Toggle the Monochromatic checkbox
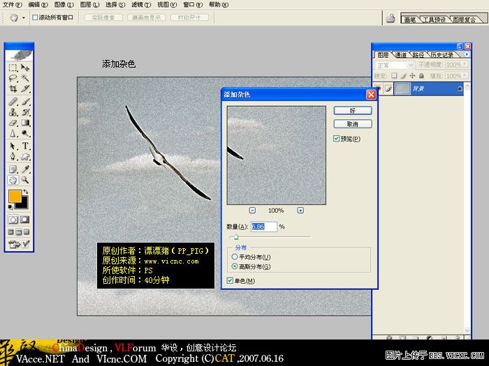The image size is (489, 366). [x=230, y=281]
